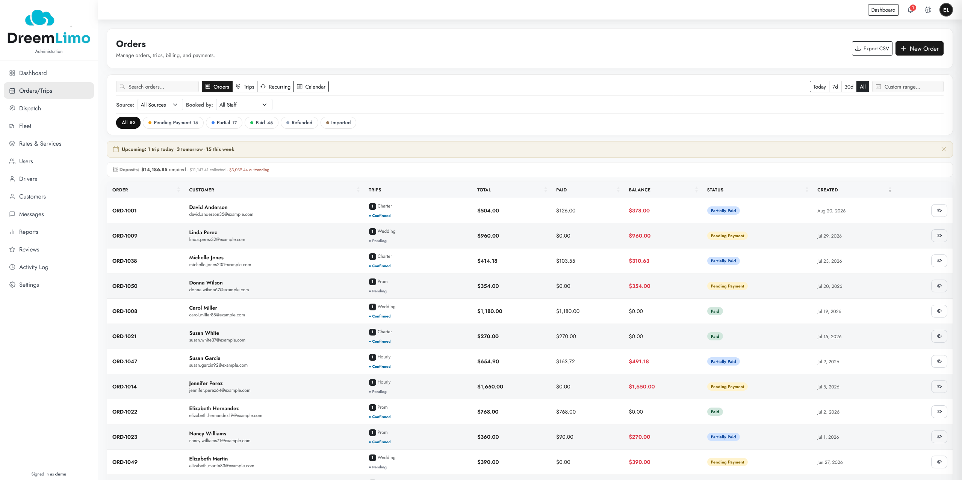Click the Reviews star icon
This screenshot has height=480, width=962.
tap(12, 250)
